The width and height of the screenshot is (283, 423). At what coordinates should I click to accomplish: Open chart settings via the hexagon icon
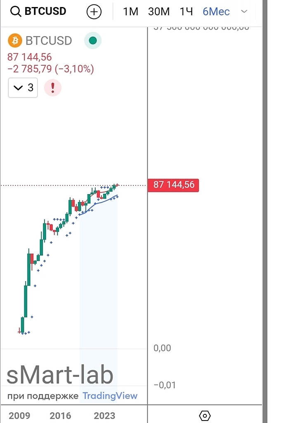205,416
